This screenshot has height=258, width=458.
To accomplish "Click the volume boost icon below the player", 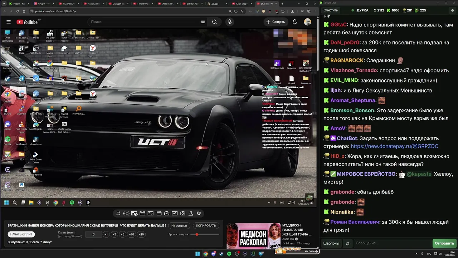I will [126, 214].
